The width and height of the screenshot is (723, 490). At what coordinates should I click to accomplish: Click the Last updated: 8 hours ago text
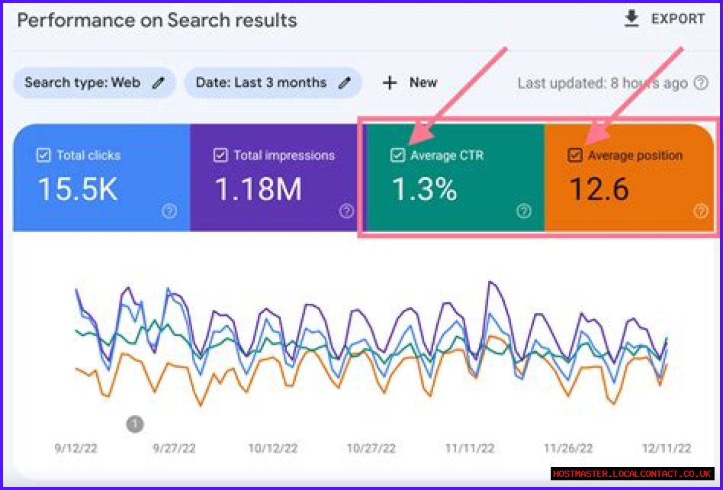point(602,83)
